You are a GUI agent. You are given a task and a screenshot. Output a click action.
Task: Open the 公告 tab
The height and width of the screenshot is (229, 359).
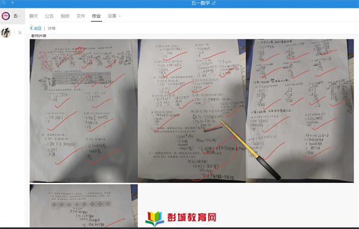coord(49,16)
